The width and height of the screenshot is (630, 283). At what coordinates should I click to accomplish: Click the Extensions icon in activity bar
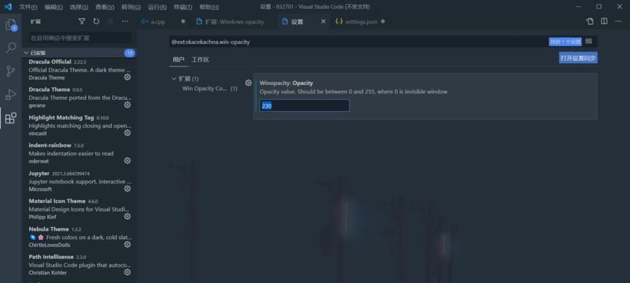point(11,118)
